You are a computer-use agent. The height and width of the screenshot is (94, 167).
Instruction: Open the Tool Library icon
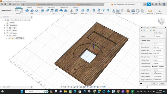click(129, 11)
